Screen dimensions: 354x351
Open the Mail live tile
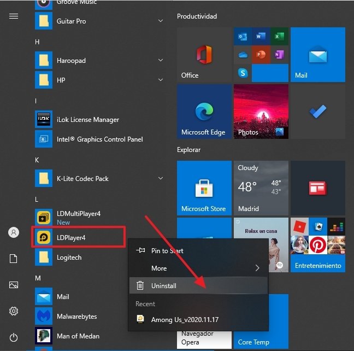pyautogui.click(x=318, y=55)
